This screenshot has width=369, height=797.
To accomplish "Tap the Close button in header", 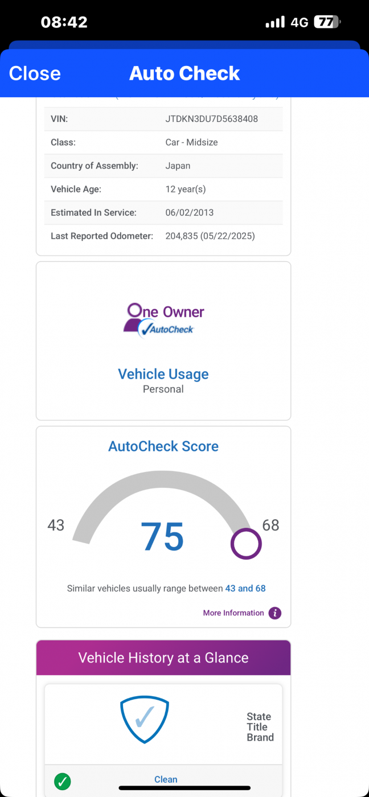I will (x=35, y=73).
